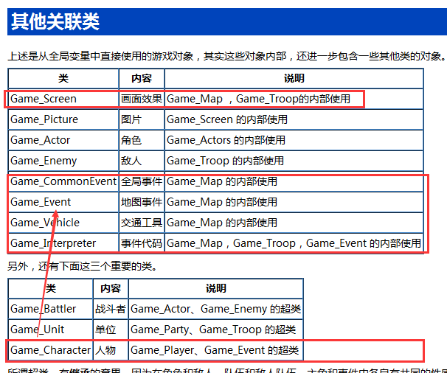Viewport: 447px width, 373px height.
Task: Select text Game_Player、Game_Event 的超类
Action: (215, 350)
